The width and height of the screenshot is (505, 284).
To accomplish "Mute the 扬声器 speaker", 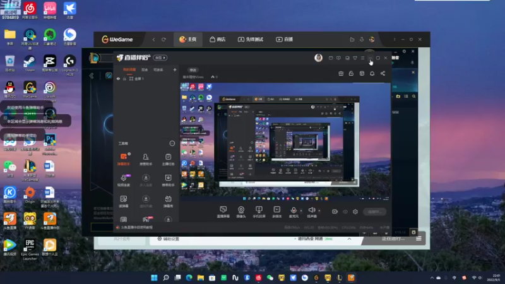I will 311,212.
